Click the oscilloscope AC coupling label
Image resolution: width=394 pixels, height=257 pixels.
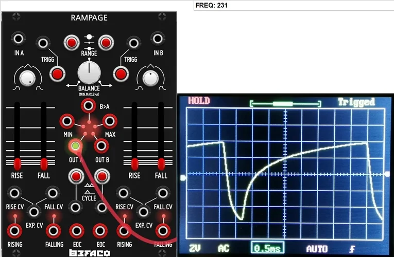(224, 248)
